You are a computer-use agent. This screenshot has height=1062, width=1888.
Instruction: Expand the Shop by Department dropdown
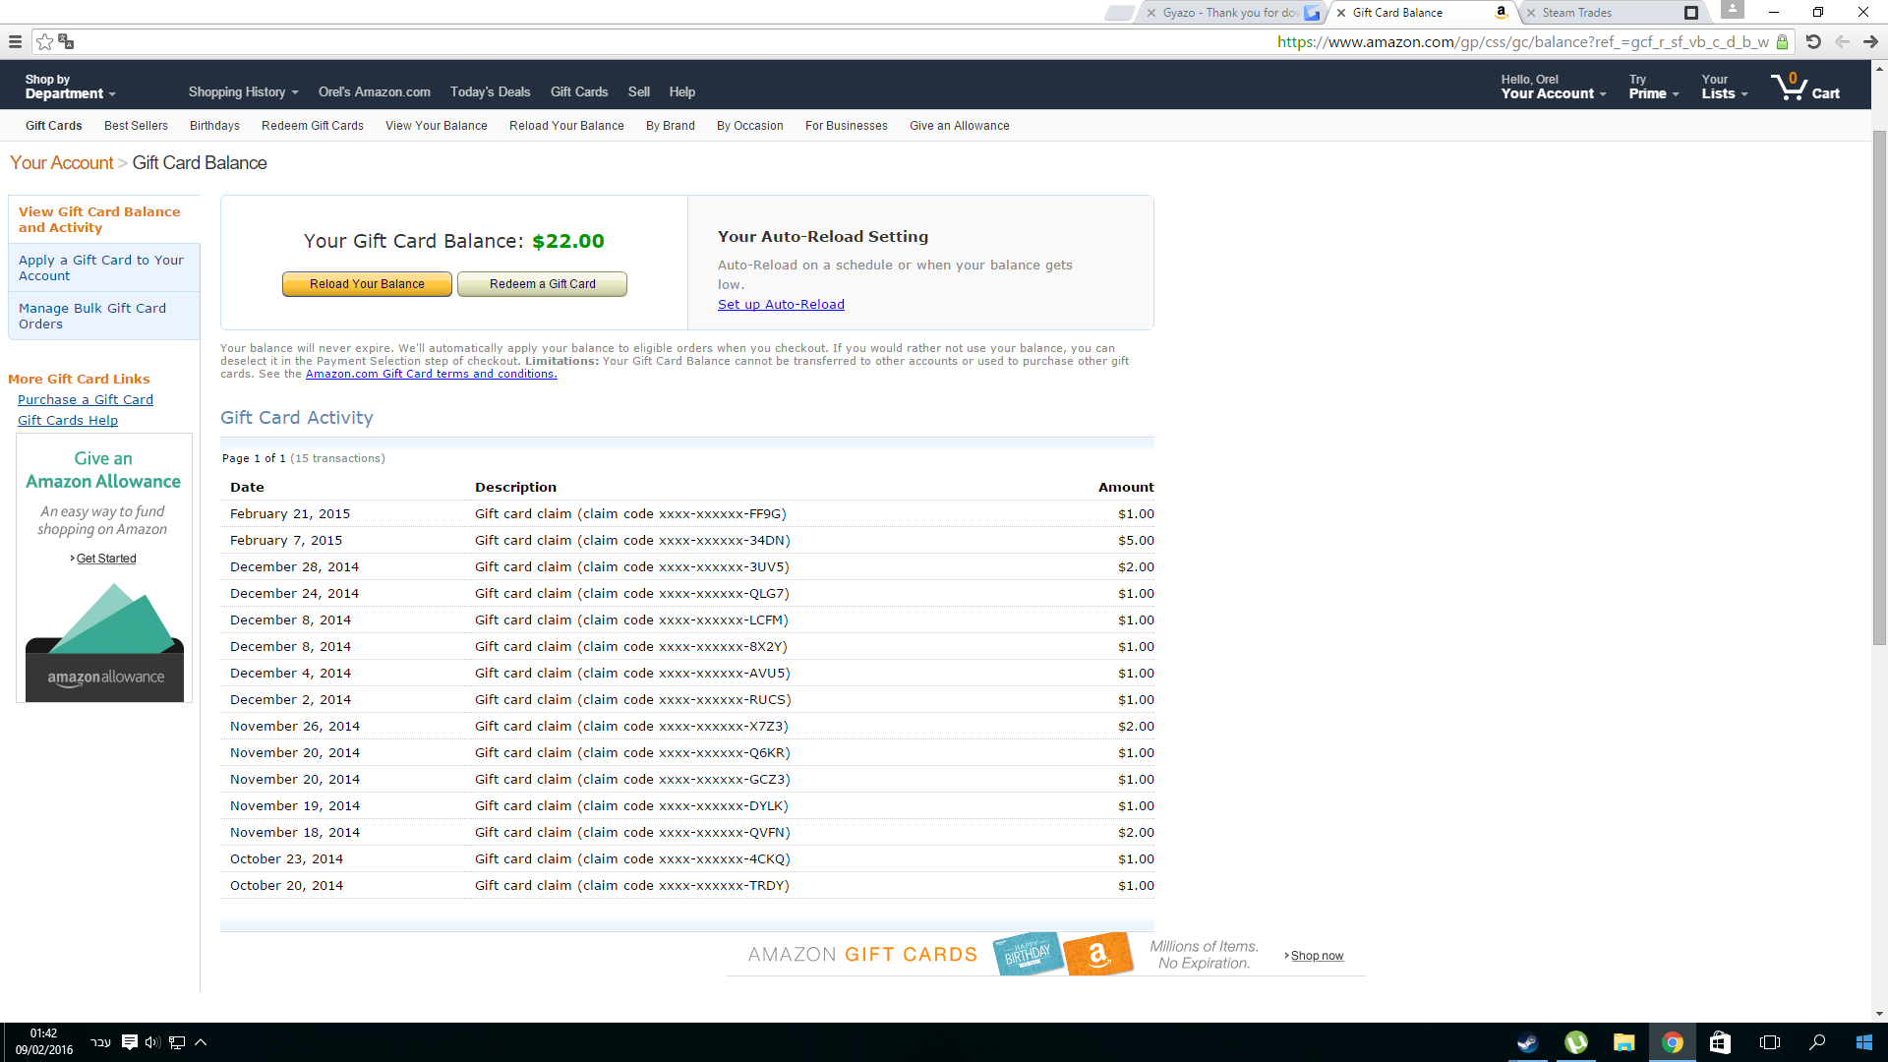71,87
